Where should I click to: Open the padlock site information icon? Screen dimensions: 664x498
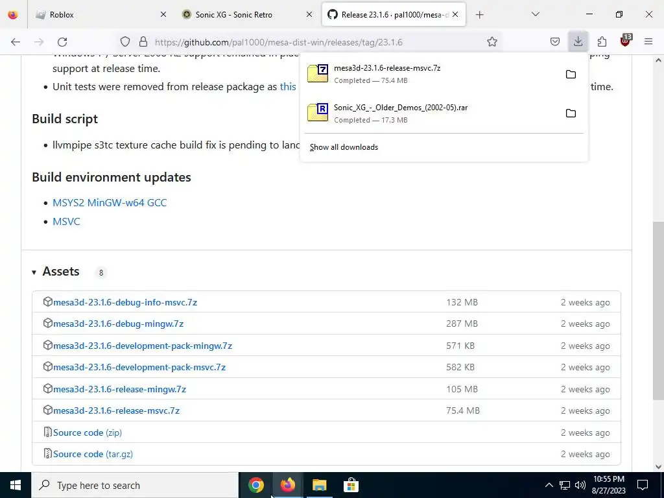[x=143, y=41]
